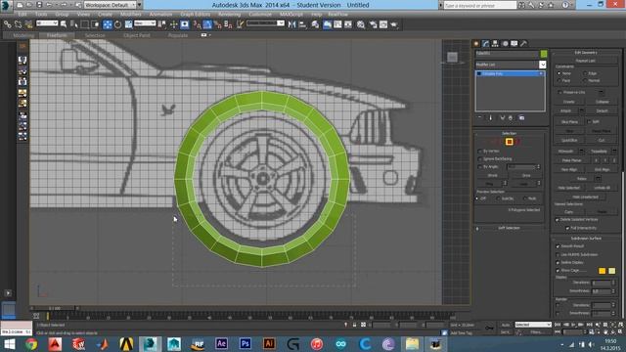Click the Repeat Last button
Image resolution: width=626 pixels, height=352 pixels.
tap(585, 61)
